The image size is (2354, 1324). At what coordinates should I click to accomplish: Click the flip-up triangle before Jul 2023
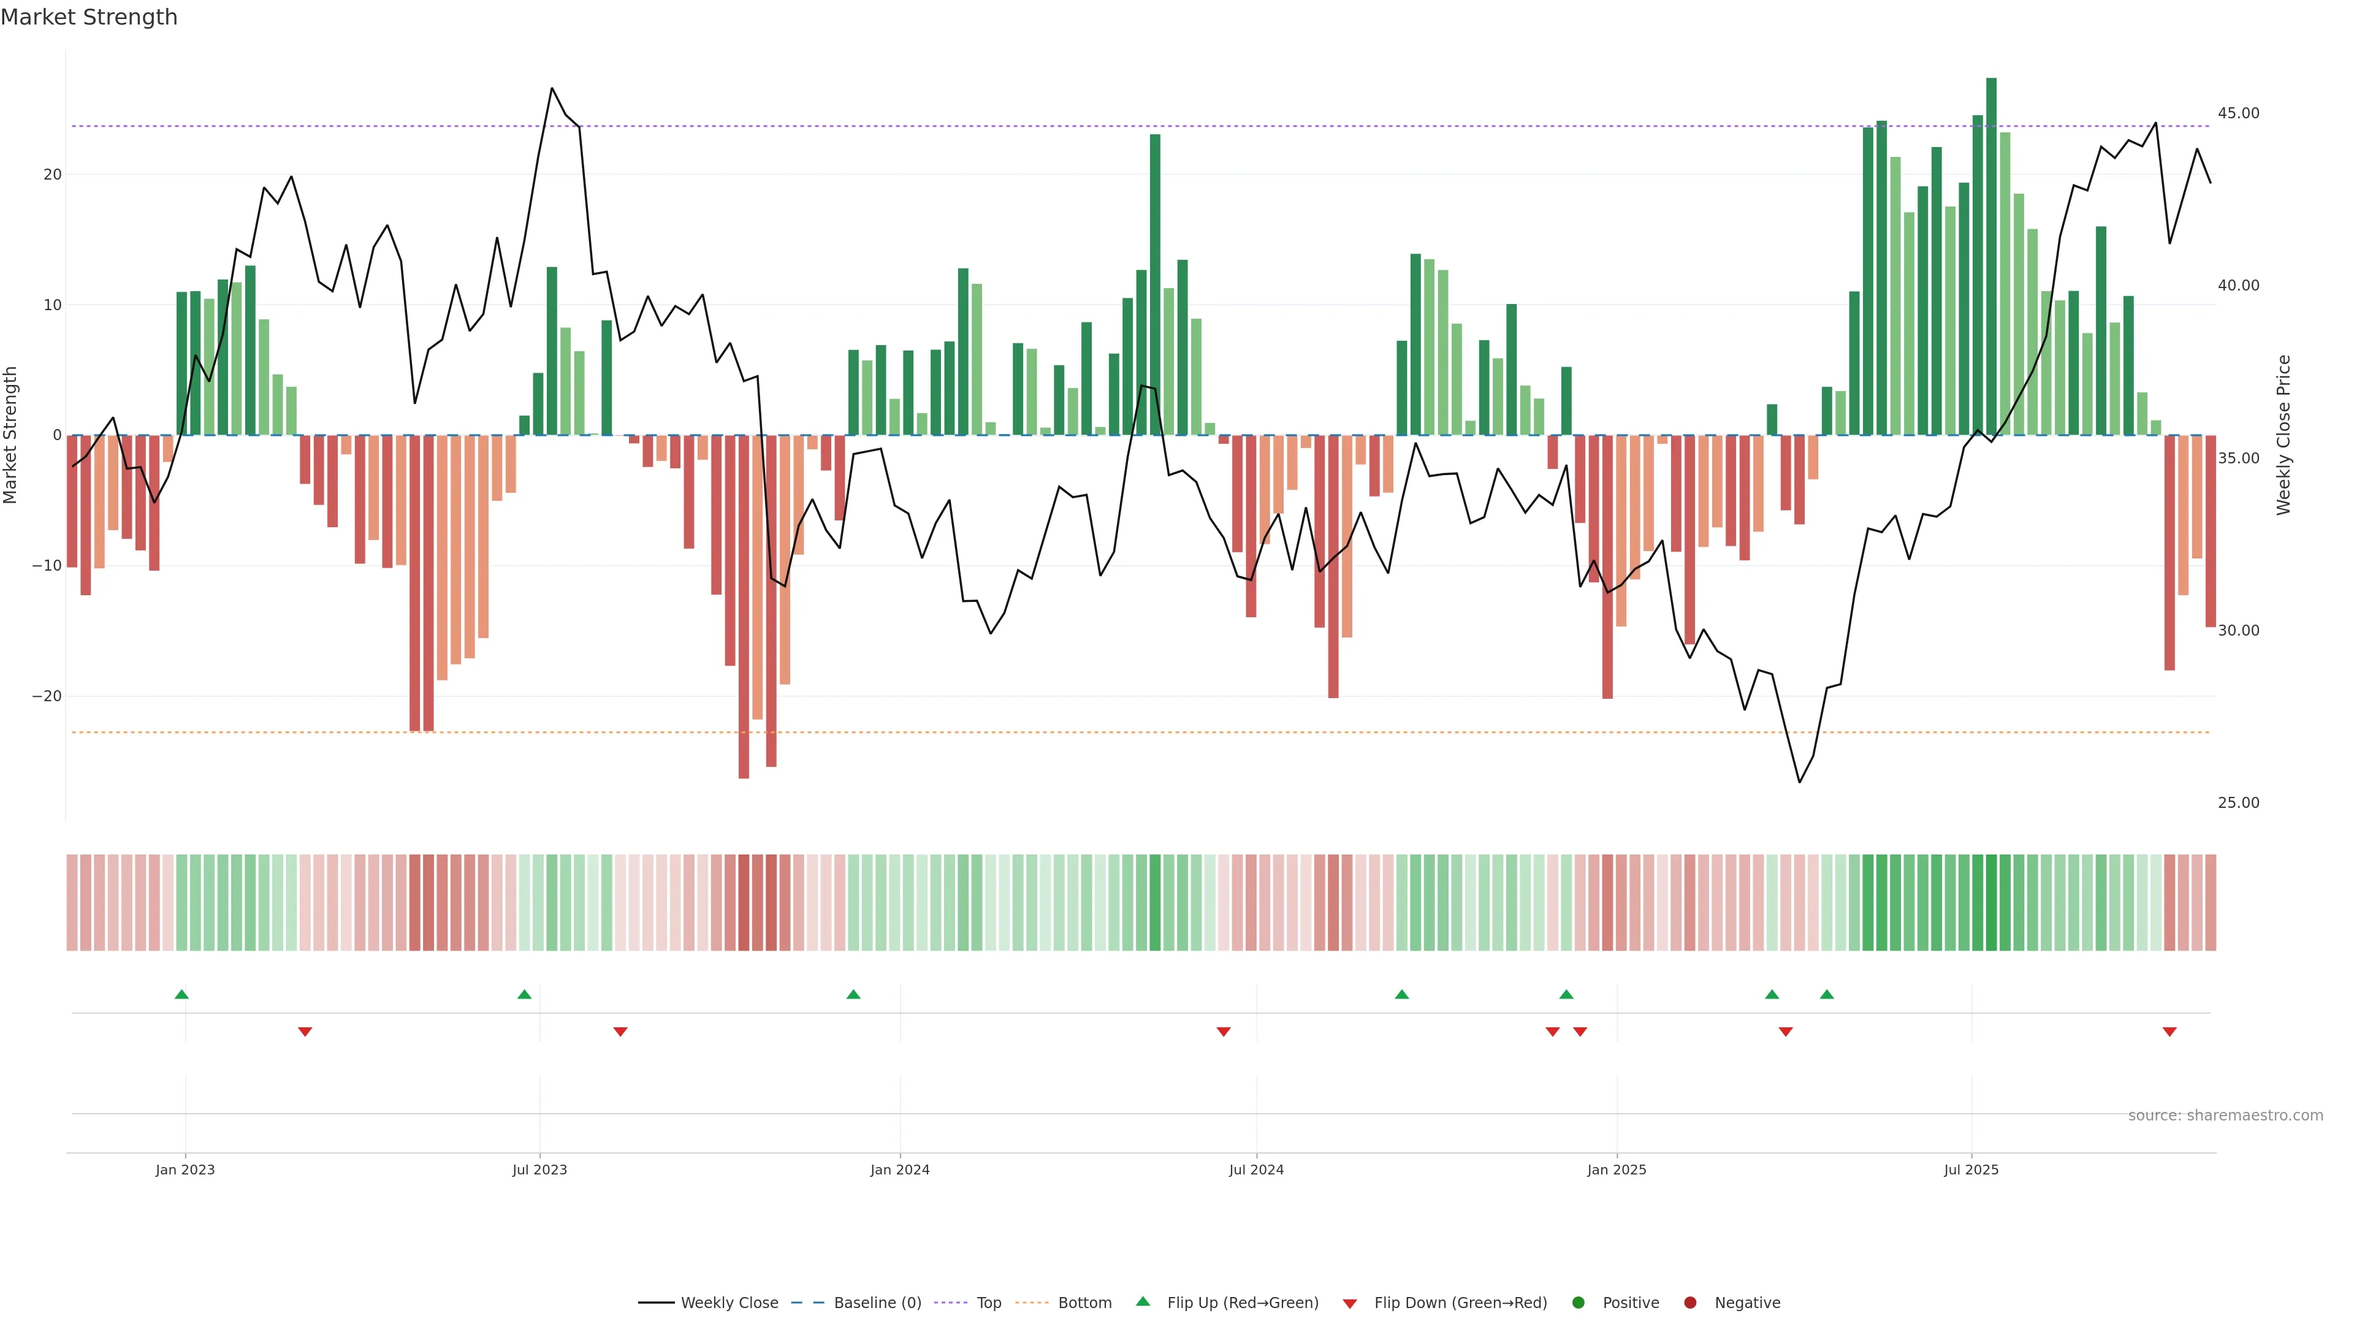pyautogui.click(x=525, y=994)
